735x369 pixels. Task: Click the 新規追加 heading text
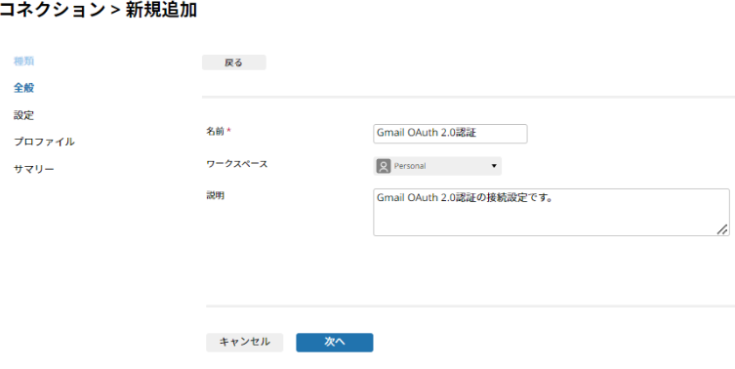click(x=162, y=10)
